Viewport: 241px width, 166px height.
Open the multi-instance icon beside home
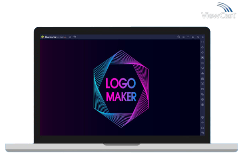click(74, 37)
